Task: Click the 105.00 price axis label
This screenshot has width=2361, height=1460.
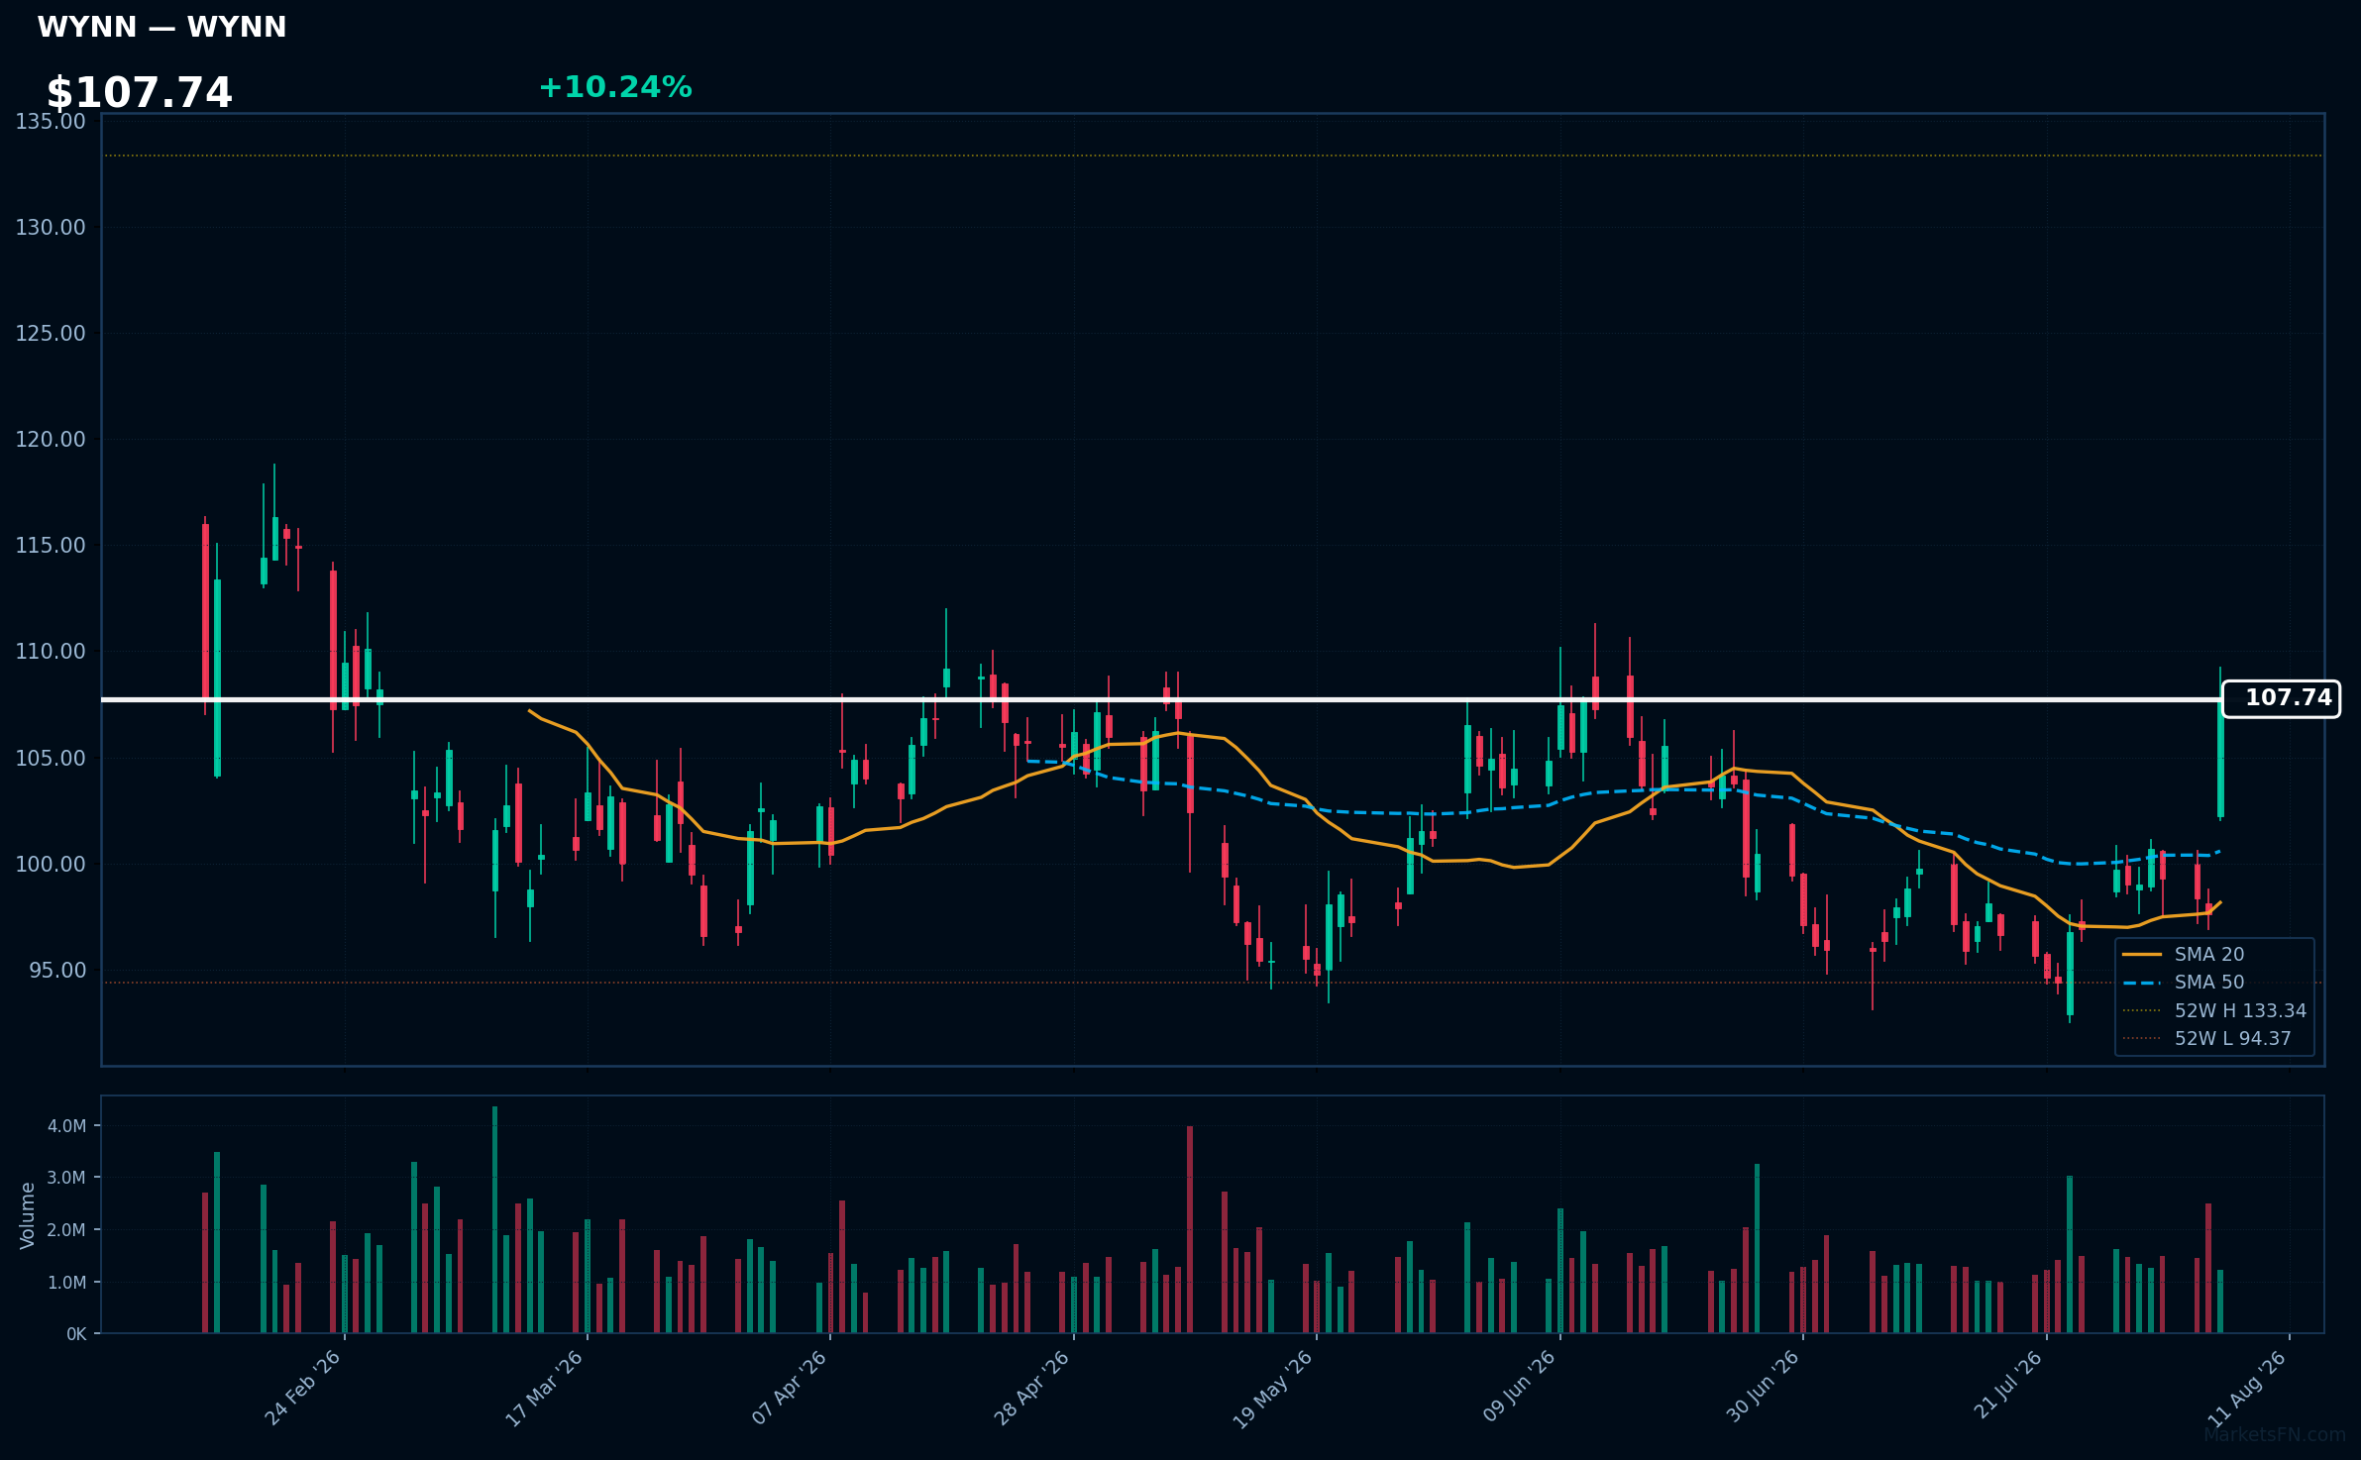Action: tap(51, 759)
